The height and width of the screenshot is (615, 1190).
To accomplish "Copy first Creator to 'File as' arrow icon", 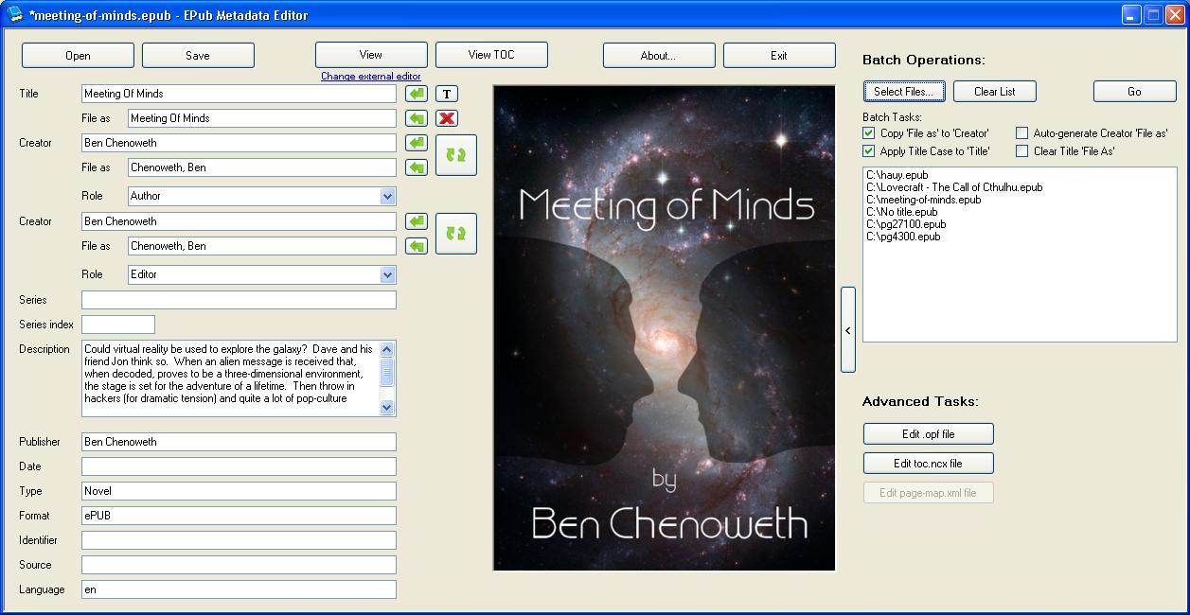I will (415, 142).
